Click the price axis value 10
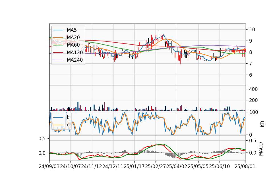The image size is (273, 196). coord(252,30)
